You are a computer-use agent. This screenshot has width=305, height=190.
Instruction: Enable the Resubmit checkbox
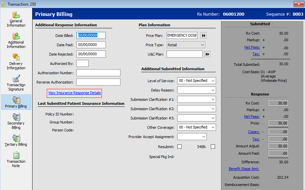coord(179,147)
